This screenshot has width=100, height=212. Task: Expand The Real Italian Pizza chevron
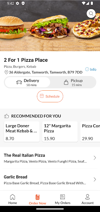(95, 158)
